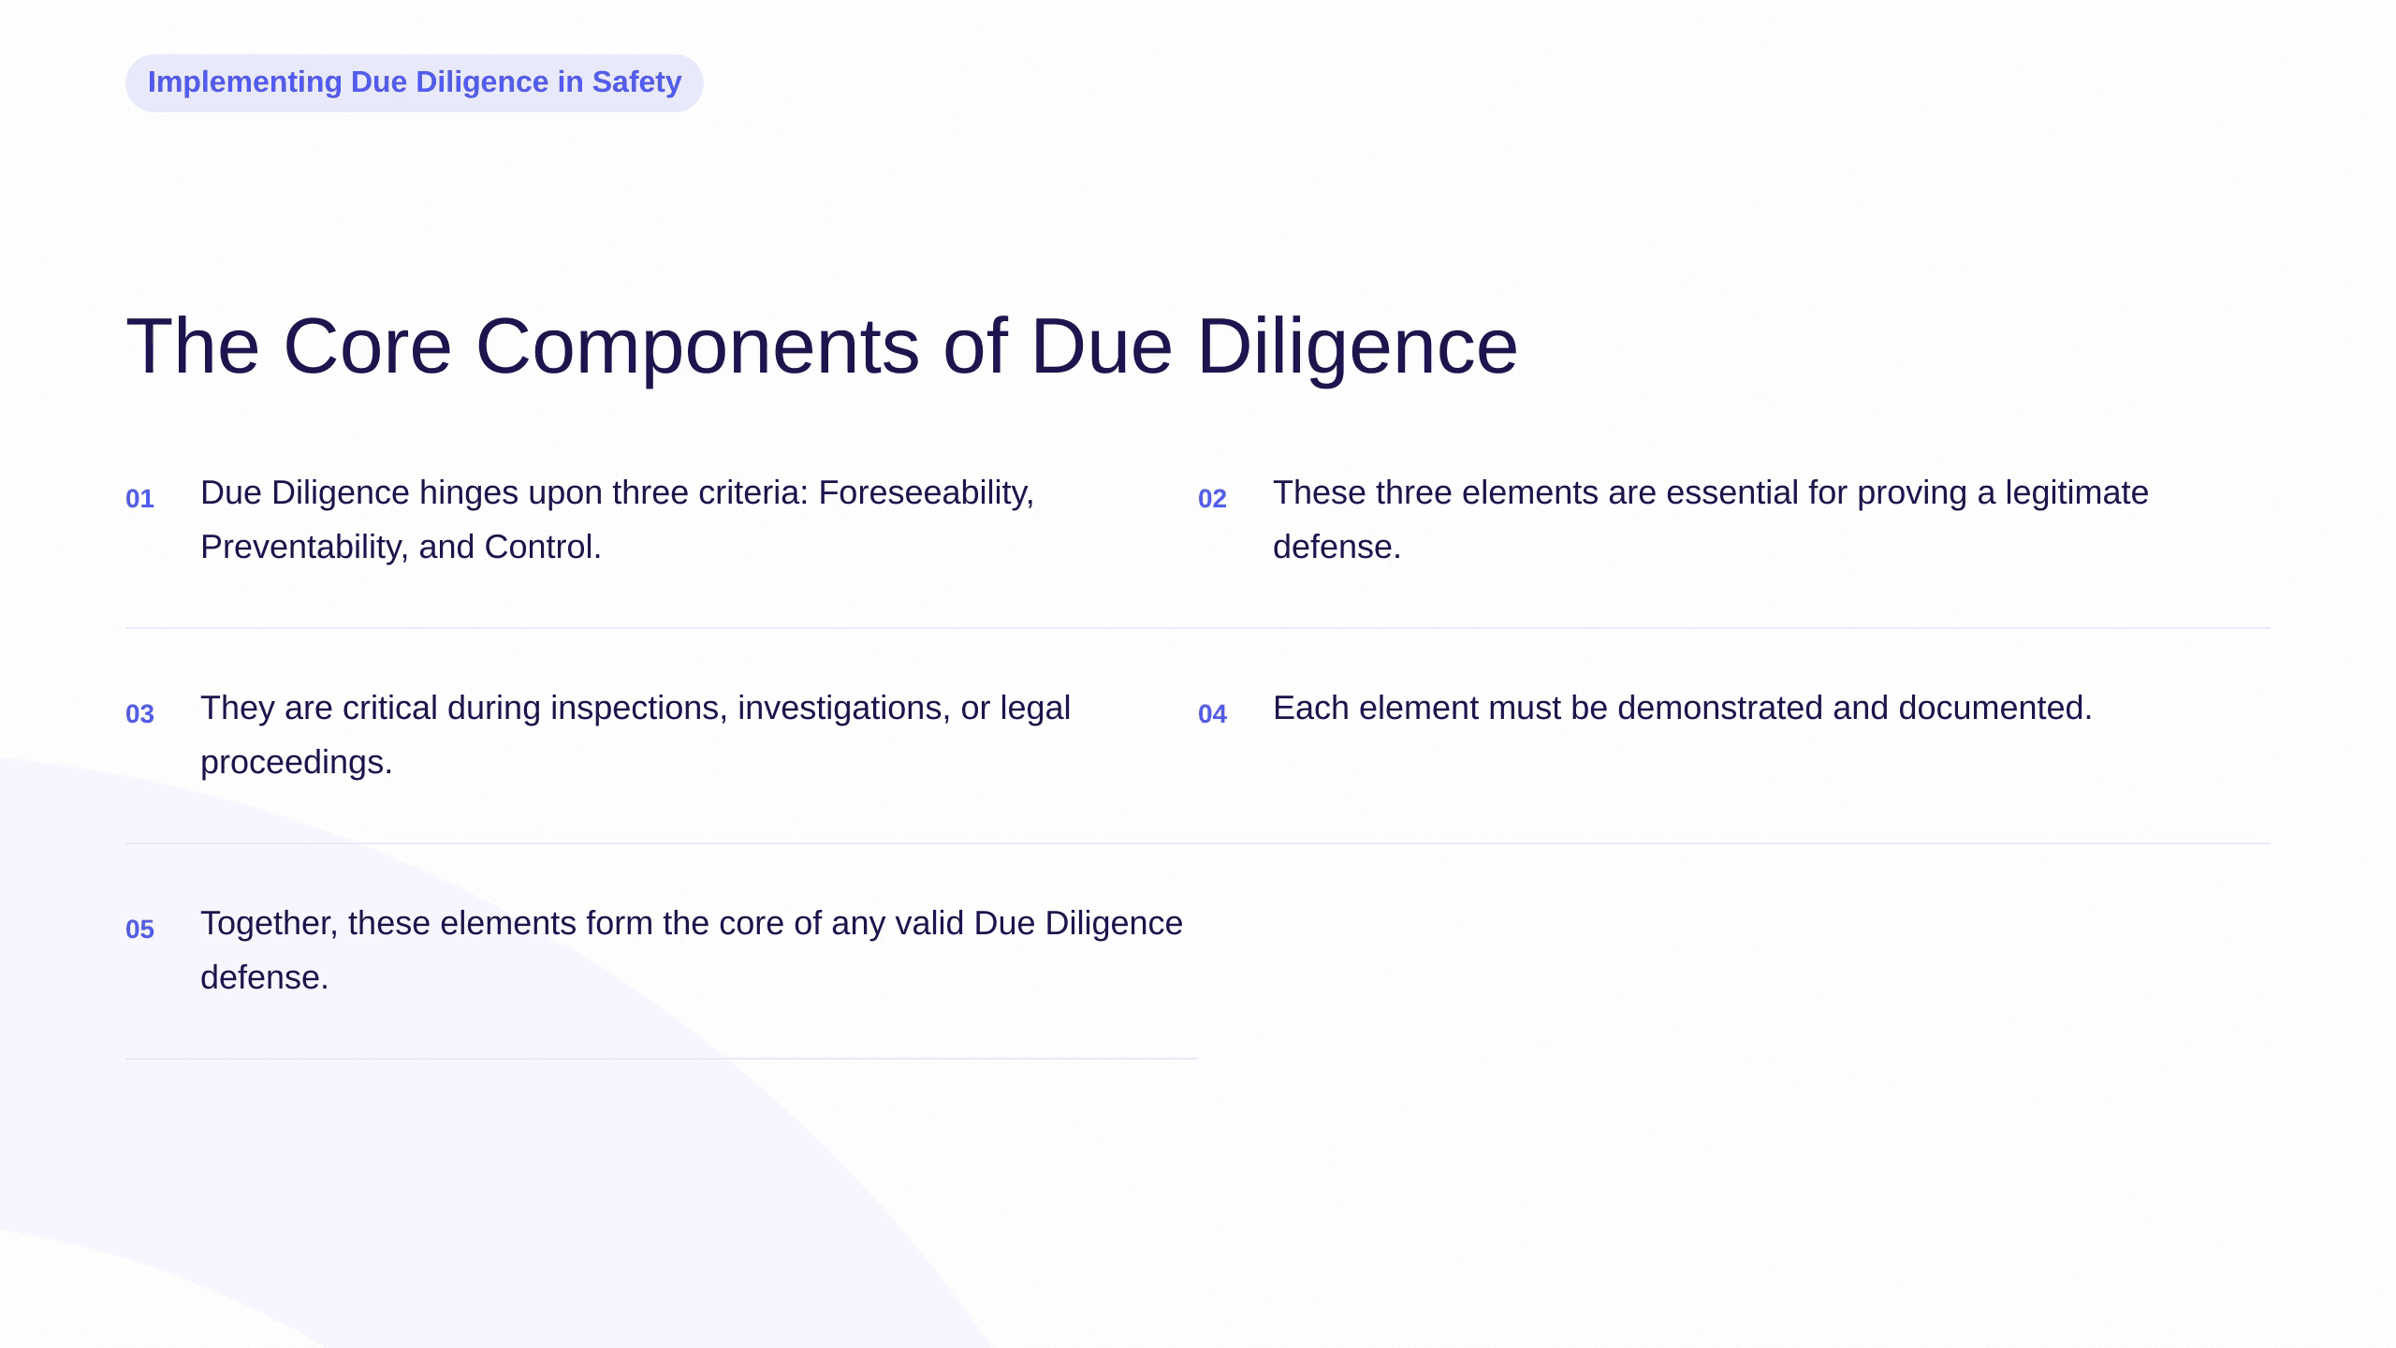Viewport: 2396px width, 1348px height.
Task: Click the number label 04
Action: 1212,714
